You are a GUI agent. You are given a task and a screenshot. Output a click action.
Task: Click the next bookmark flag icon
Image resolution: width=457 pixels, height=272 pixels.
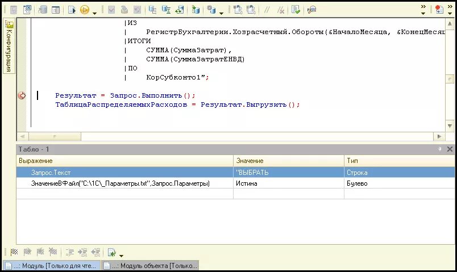(x=27, y=252)
